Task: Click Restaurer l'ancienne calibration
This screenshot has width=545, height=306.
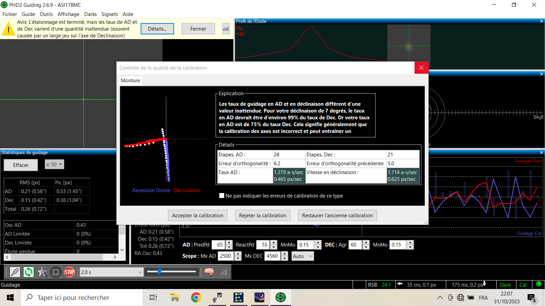Action: point(337,216)
